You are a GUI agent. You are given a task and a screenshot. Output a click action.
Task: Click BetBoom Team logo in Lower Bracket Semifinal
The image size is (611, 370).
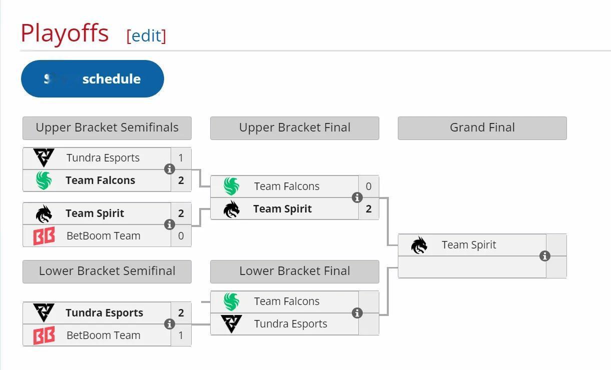(x=44, y=335)
